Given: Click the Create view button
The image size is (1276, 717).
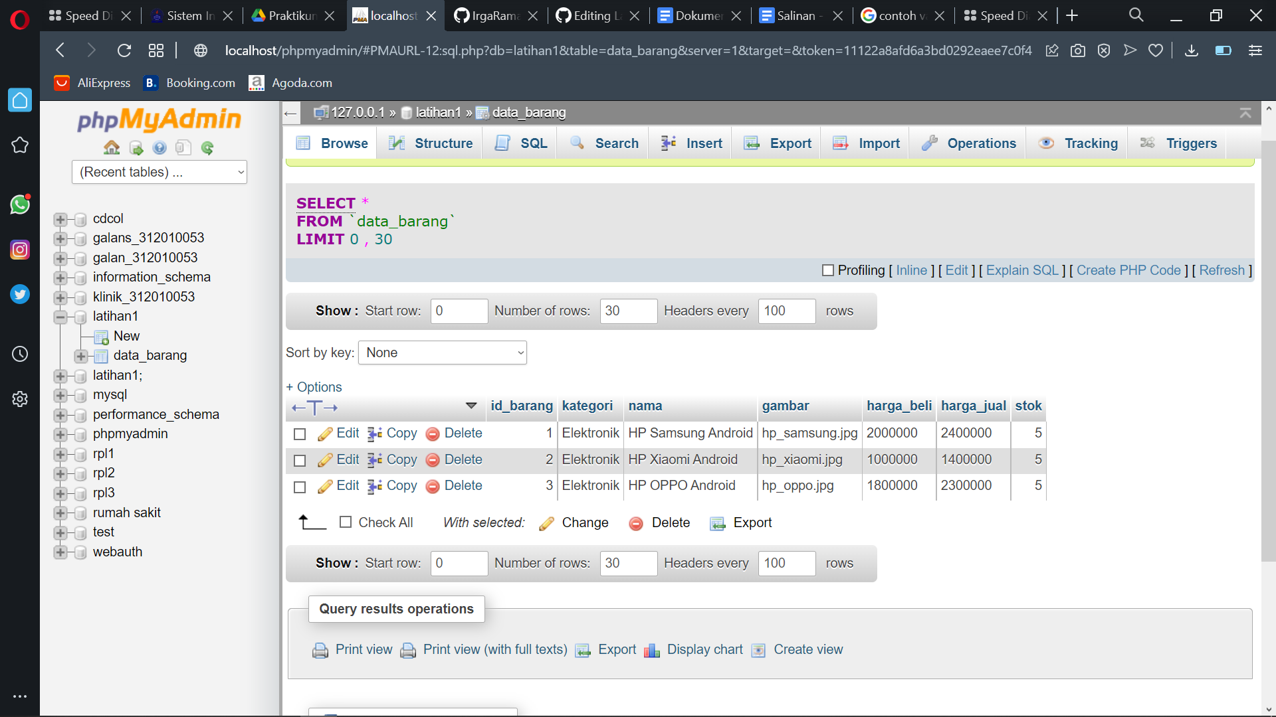Looking at the screenshot, I should [808, 649].
